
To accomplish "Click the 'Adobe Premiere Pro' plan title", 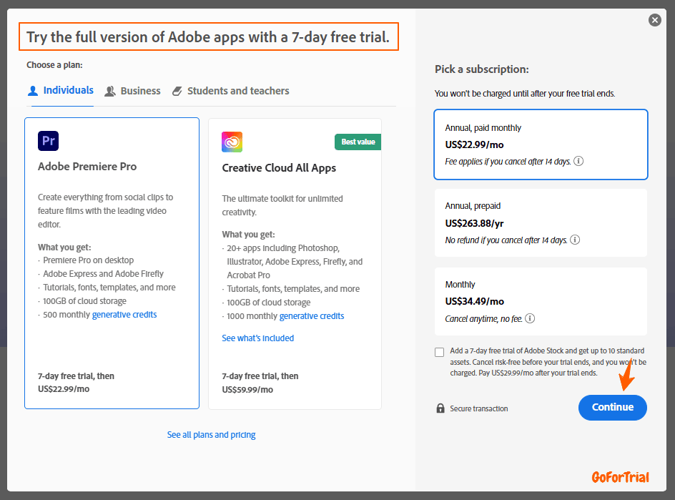I will [87, 167].
